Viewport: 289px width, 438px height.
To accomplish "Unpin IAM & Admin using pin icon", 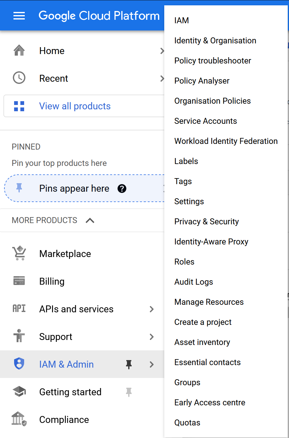I will click(129, 364).
